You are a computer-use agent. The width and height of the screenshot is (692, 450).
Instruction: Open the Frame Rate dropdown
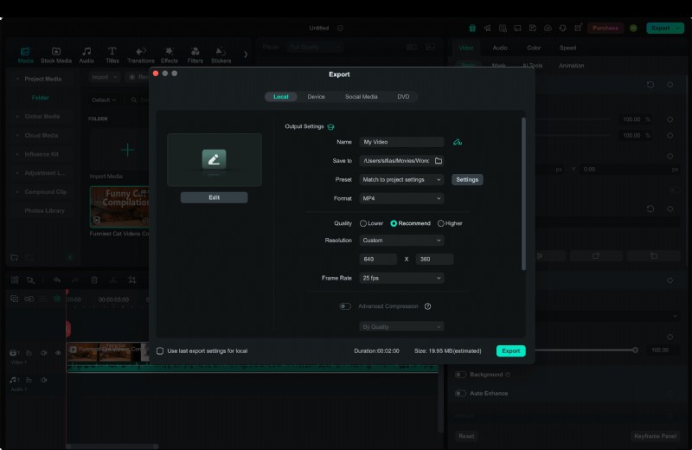point(401,278)
